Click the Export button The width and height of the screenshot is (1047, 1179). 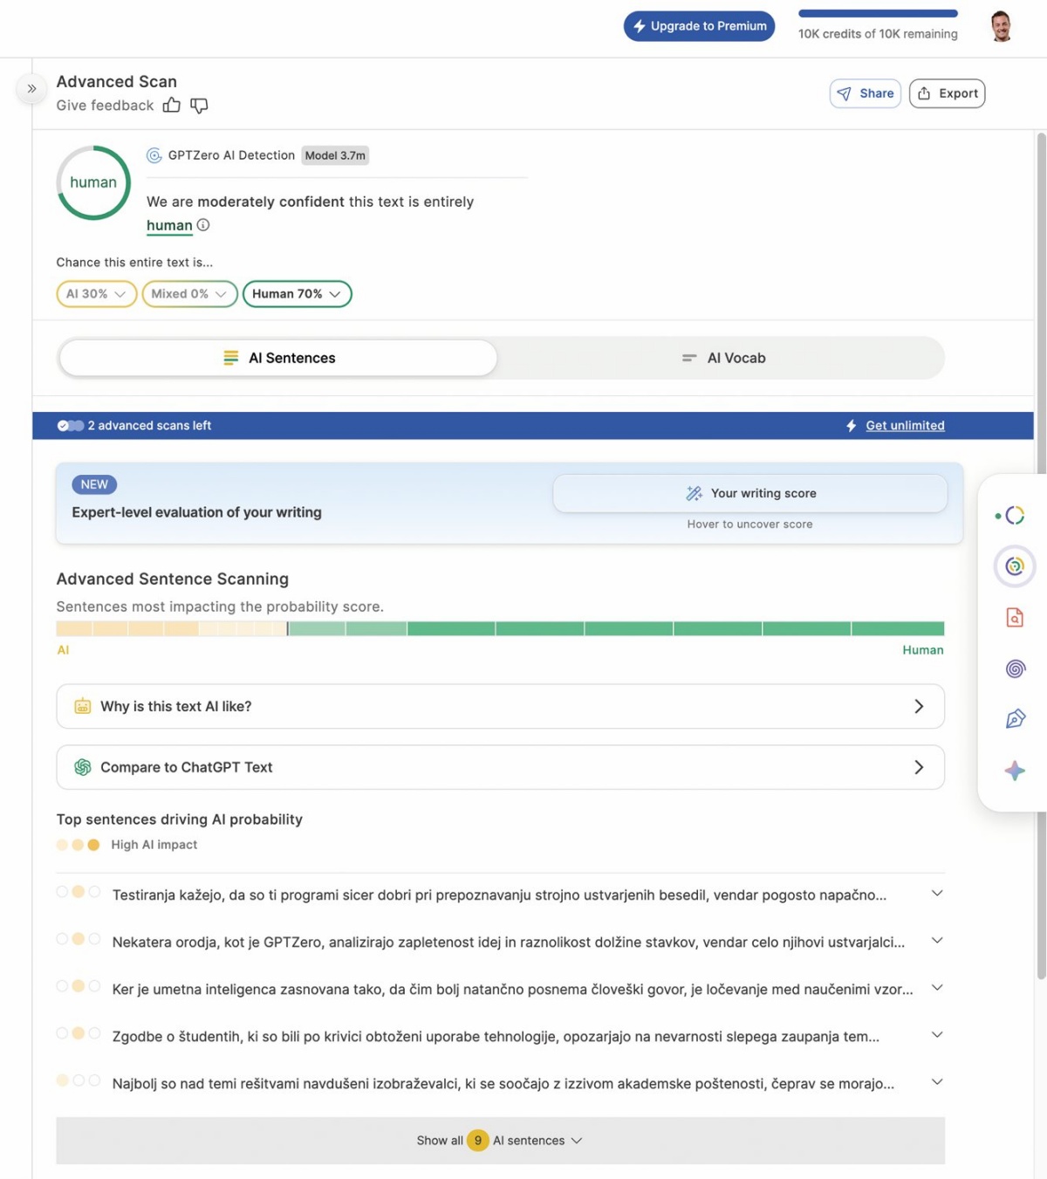[x=947, y=93]
